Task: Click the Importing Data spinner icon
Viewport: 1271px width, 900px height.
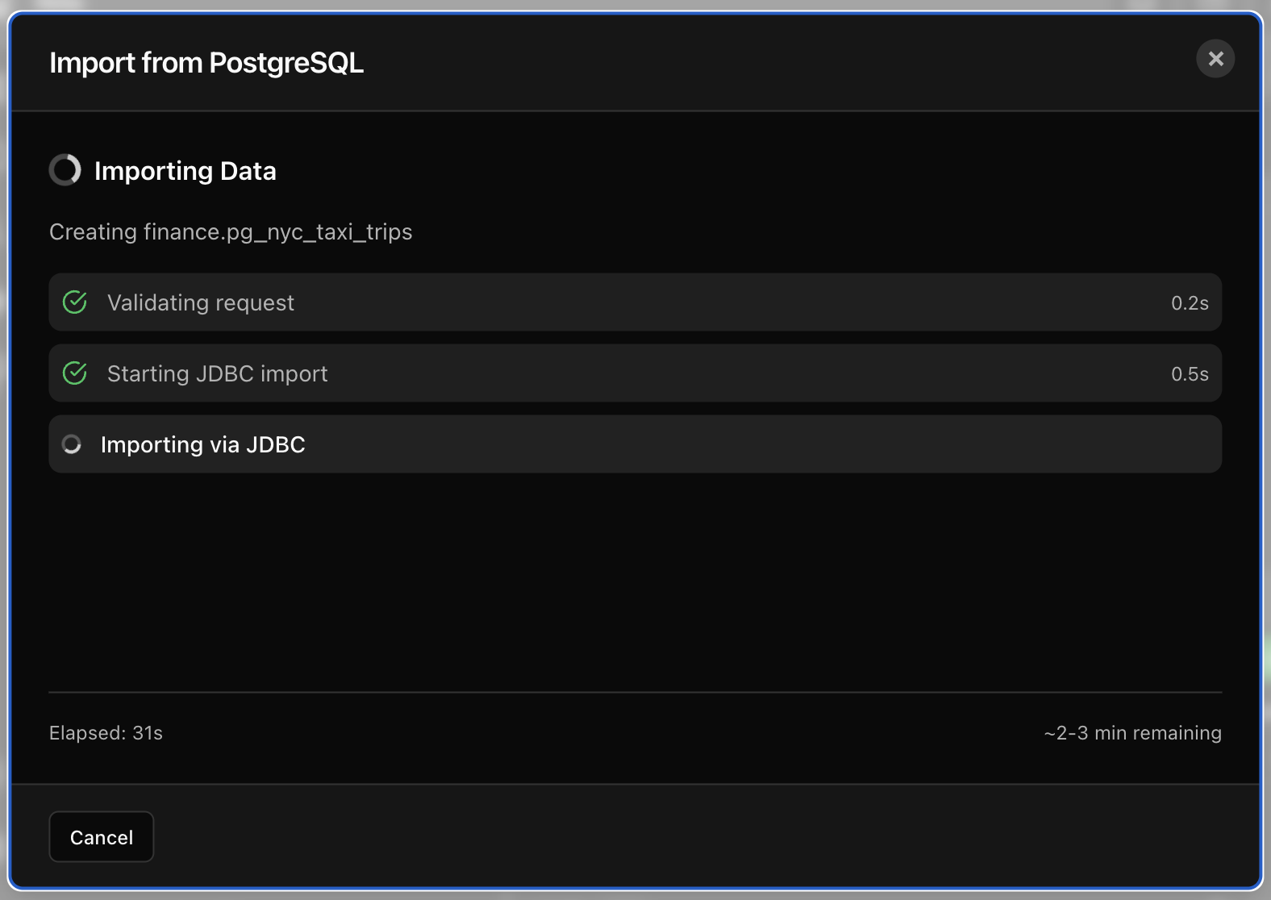Action: pos(65,170)
